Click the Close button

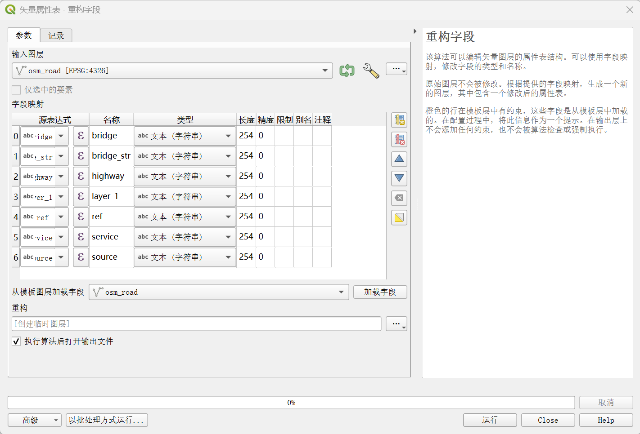[x=548, y=420]
